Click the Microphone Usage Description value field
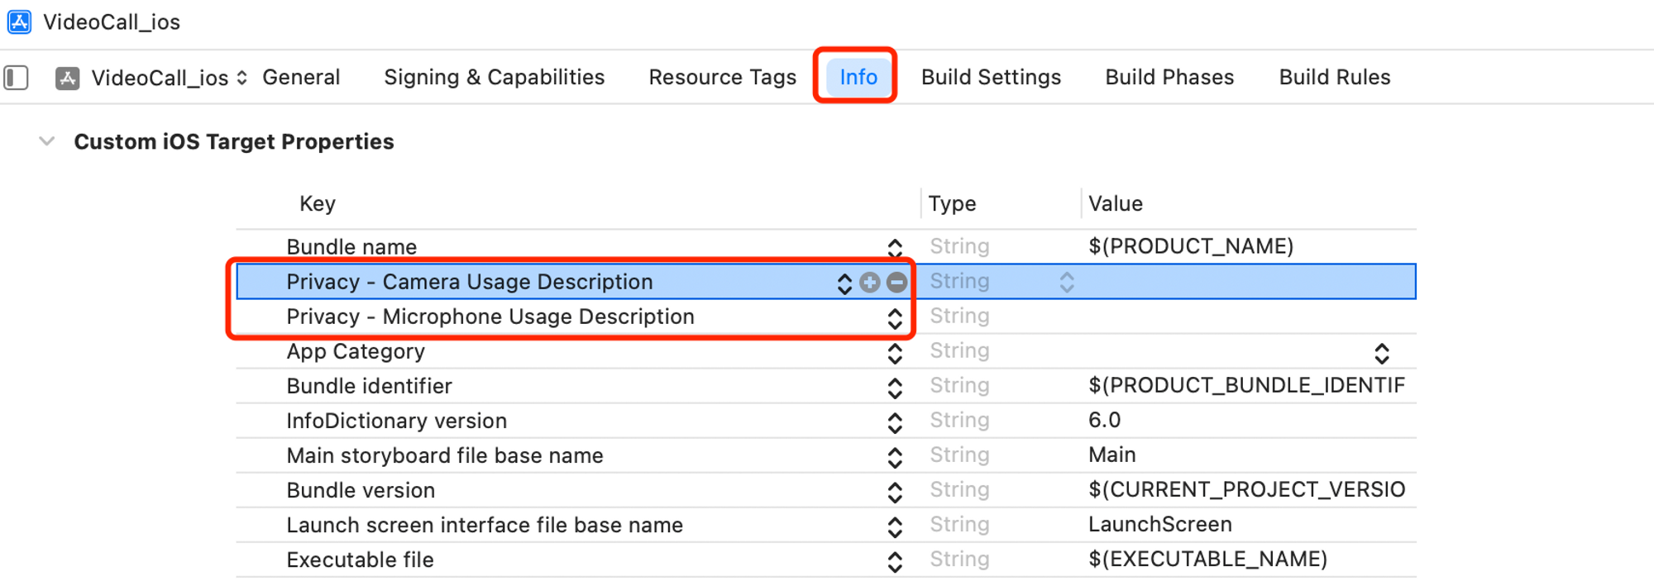 click(x=1249, y=317)
